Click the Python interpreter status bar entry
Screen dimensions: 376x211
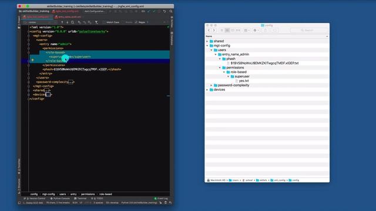point(139,203)
